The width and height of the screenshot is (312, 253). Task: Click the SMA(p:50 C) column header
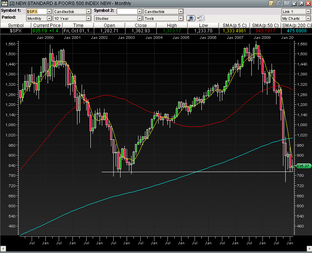click(x=265, y=25)
